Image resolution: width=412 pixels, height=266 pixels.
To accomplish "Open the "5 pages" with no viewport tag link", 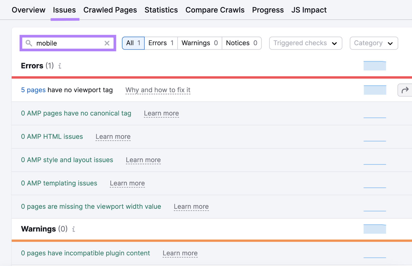I will pos(33,90).
